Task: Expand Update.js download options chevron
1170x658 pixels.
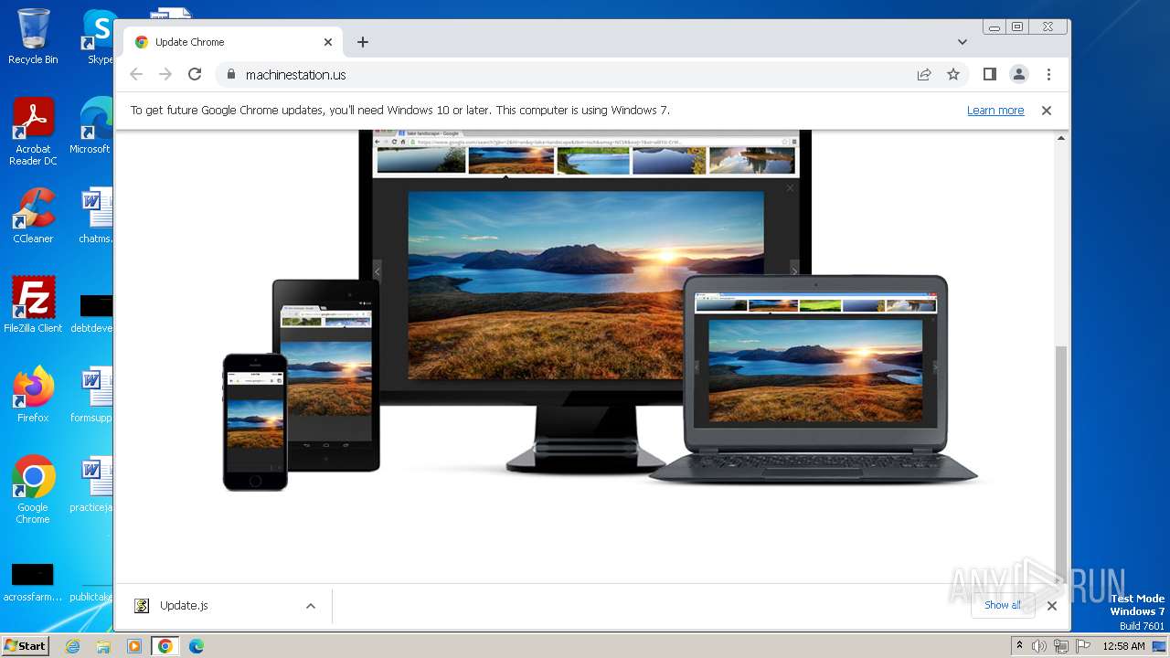Action: coord(311,606)
